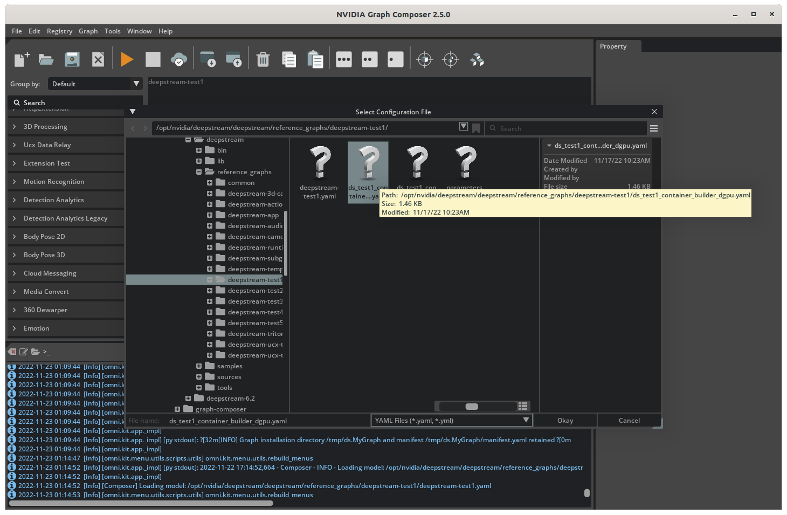Bookmark current path in file dialog

coord(476,128)
